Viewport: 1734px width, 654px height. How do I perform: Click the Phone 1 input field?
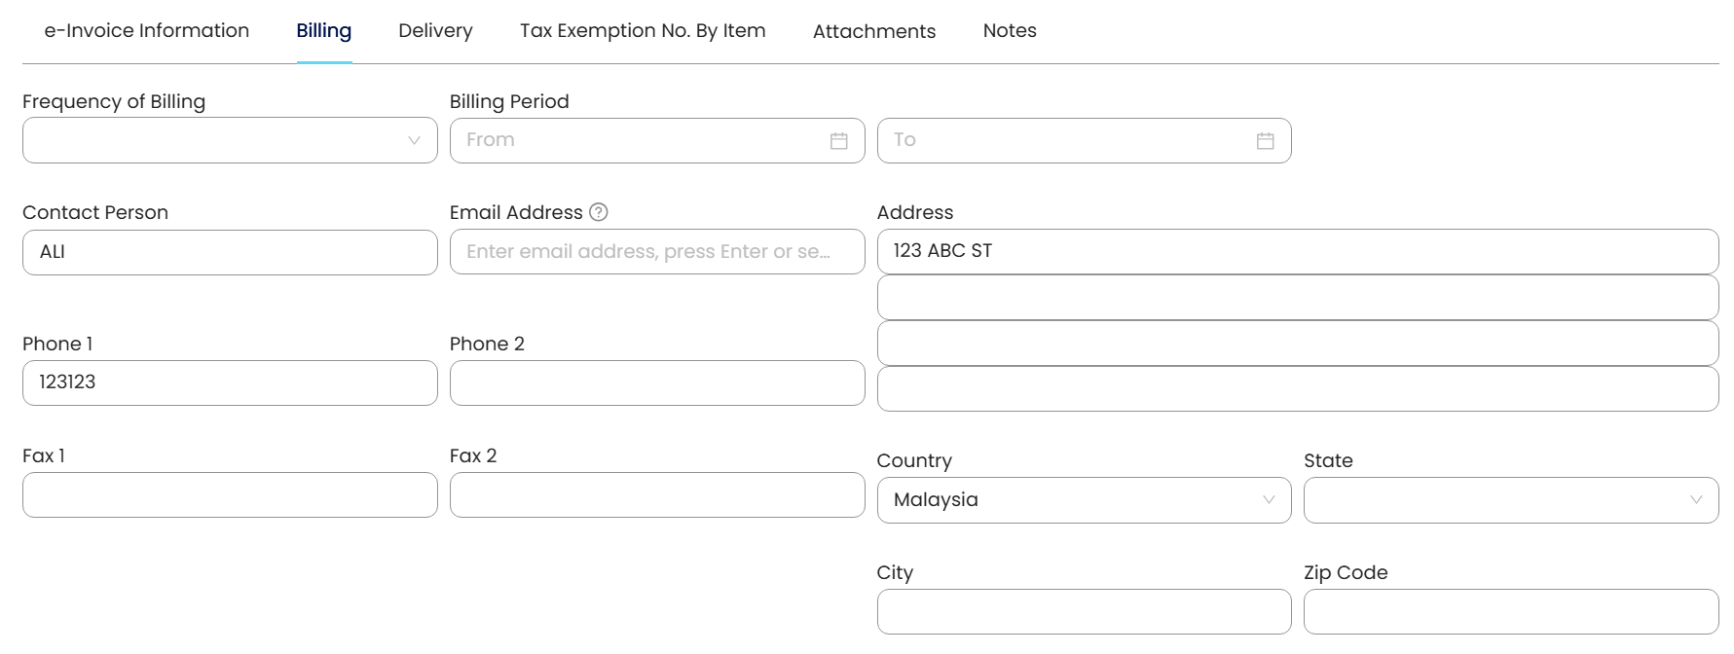pyautogui.click(x=230, y=382)
